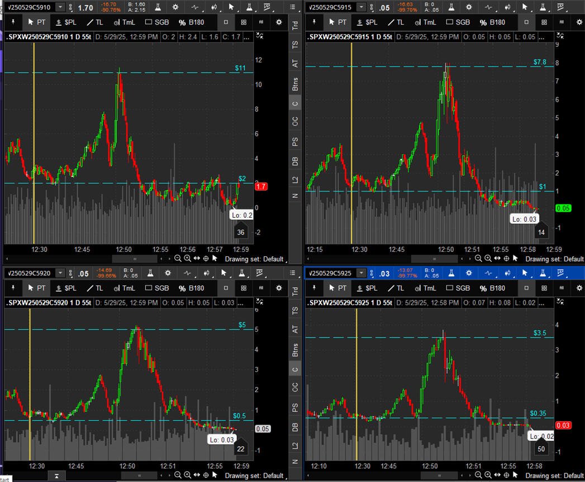The width and height of the screenshot is (585, 482).
Task: Select SGB rectangle tool in bottom-right chart
Action: point(458,288)
